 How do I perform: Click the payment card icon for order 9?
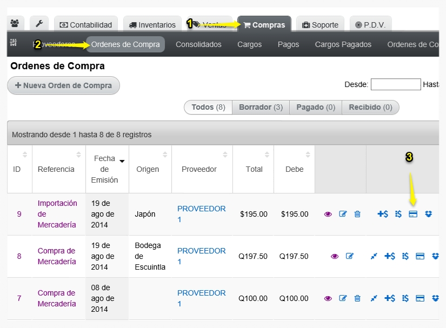pos(413,214)
